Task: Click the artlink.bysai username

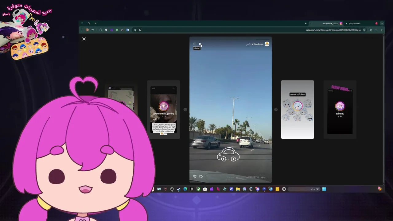Action: coord(258,44)
